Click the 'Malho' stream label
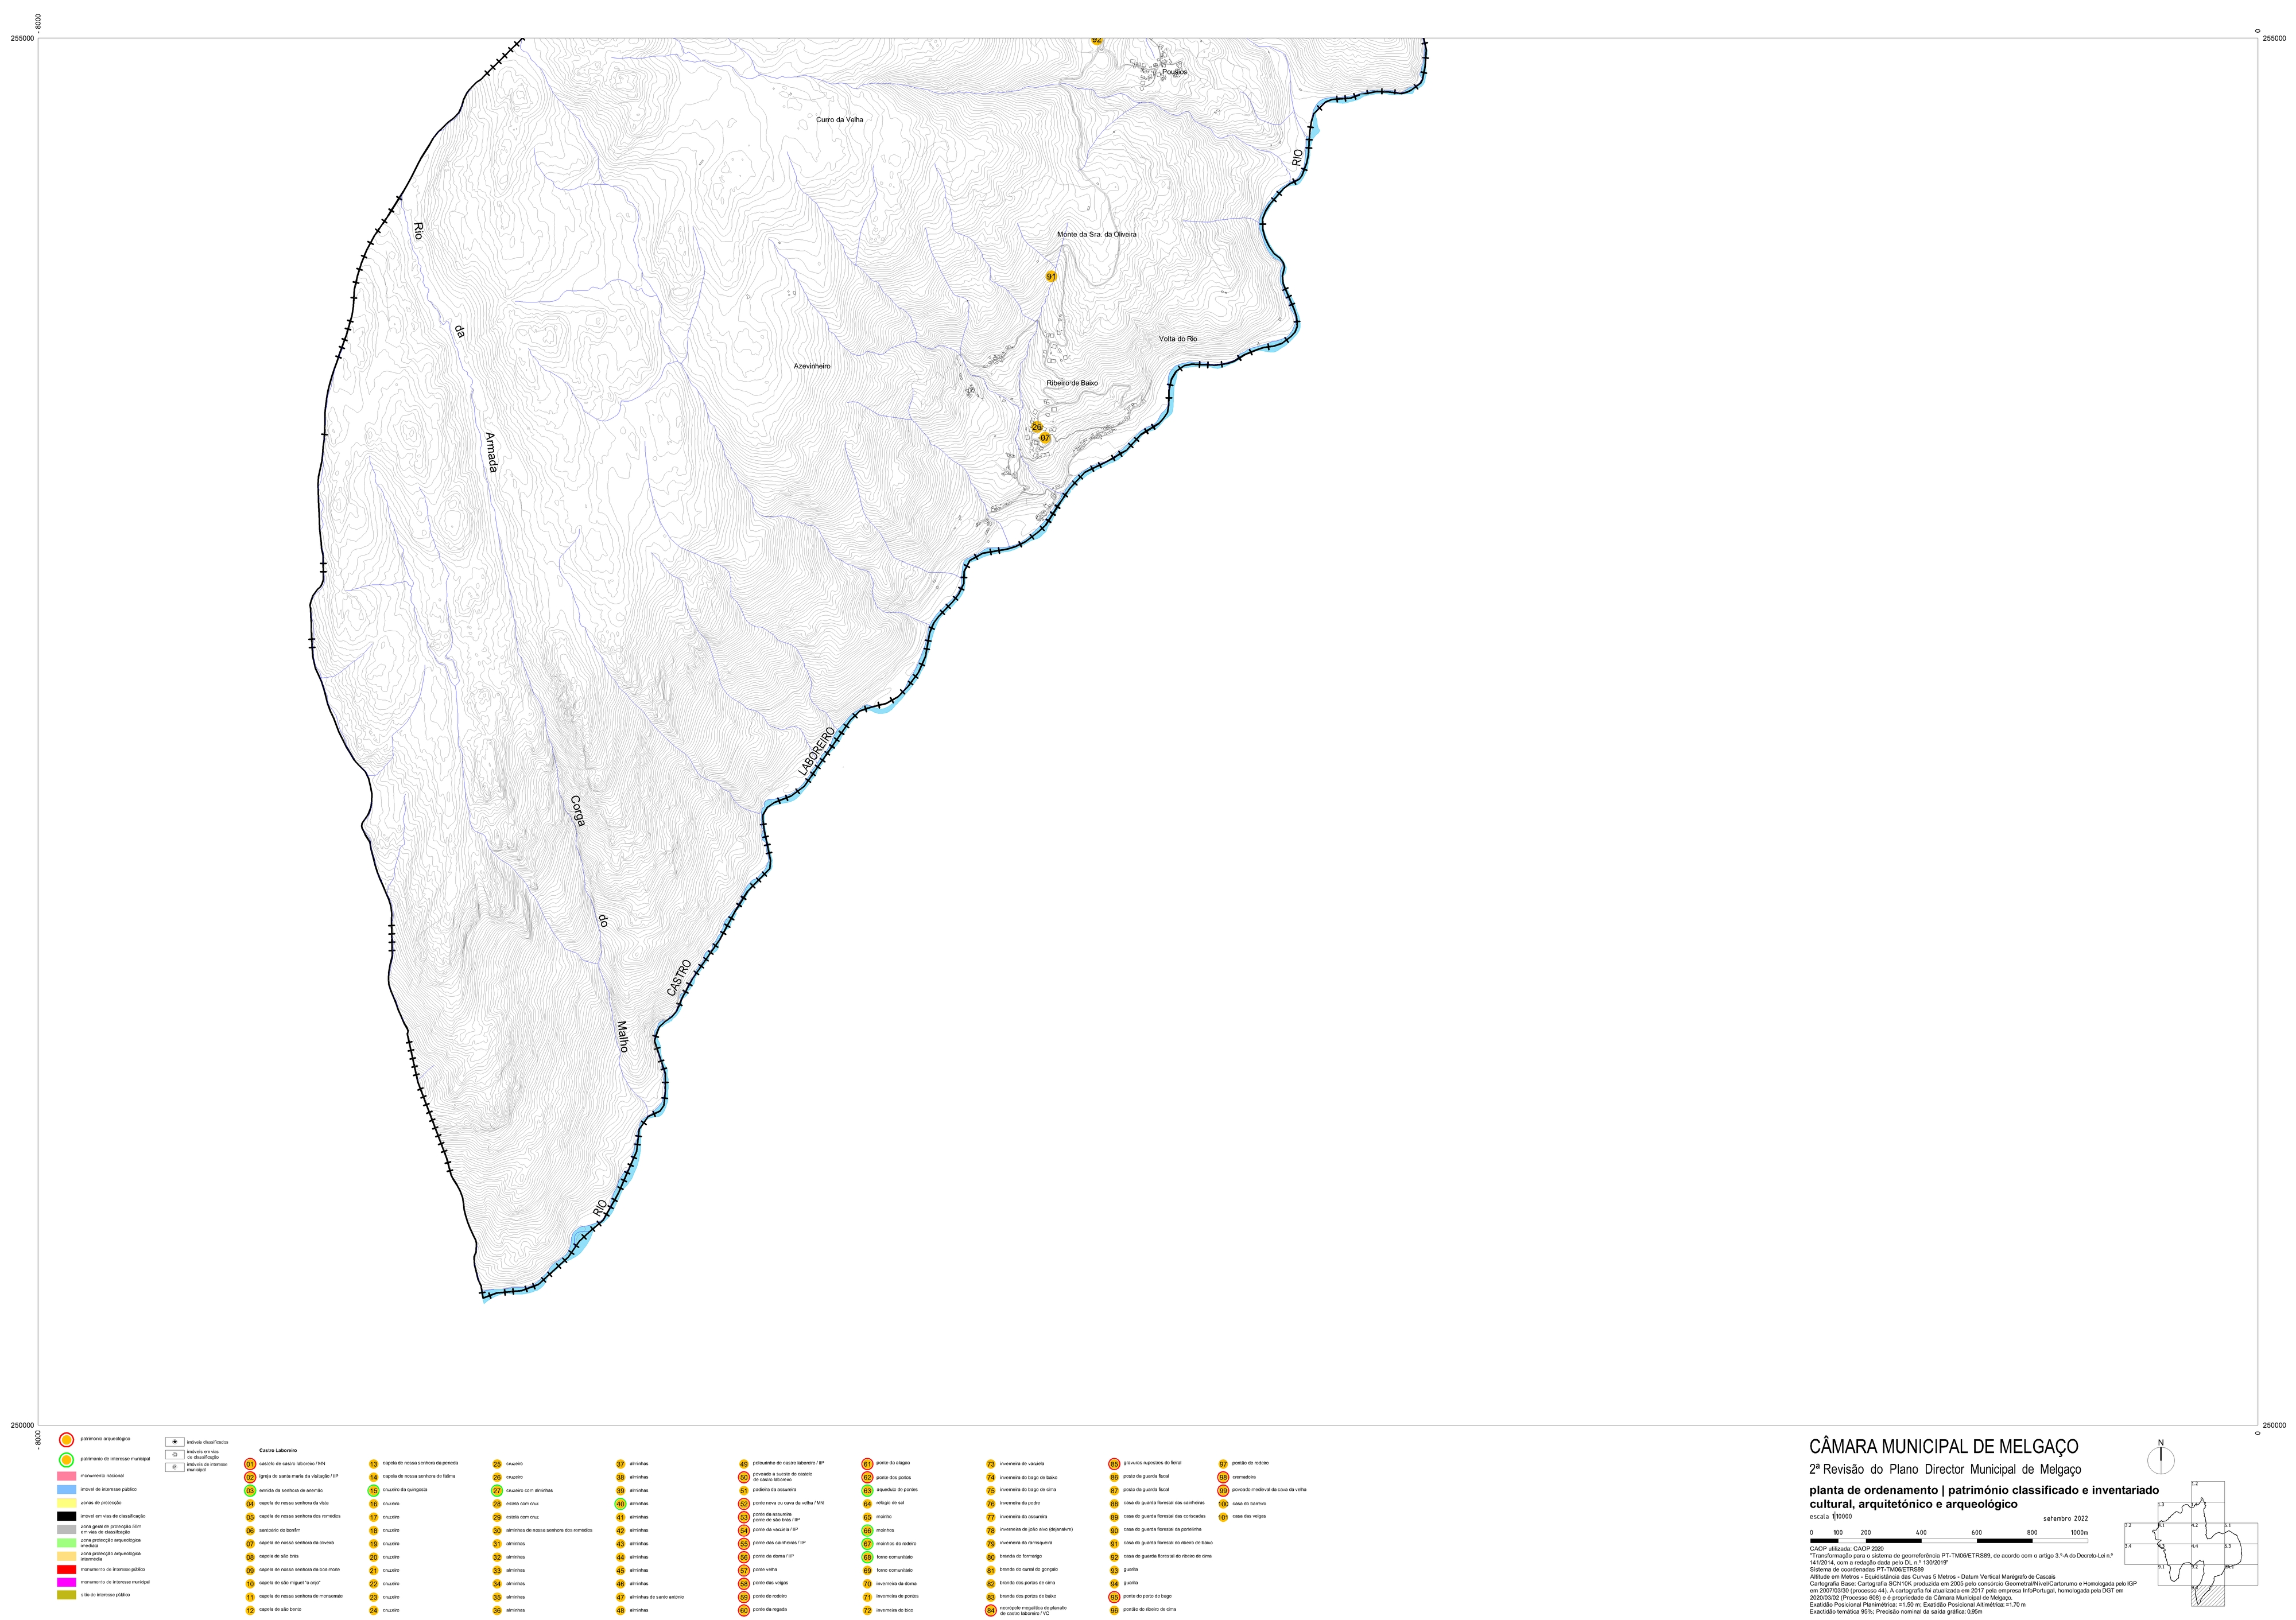 point(622,1036)
